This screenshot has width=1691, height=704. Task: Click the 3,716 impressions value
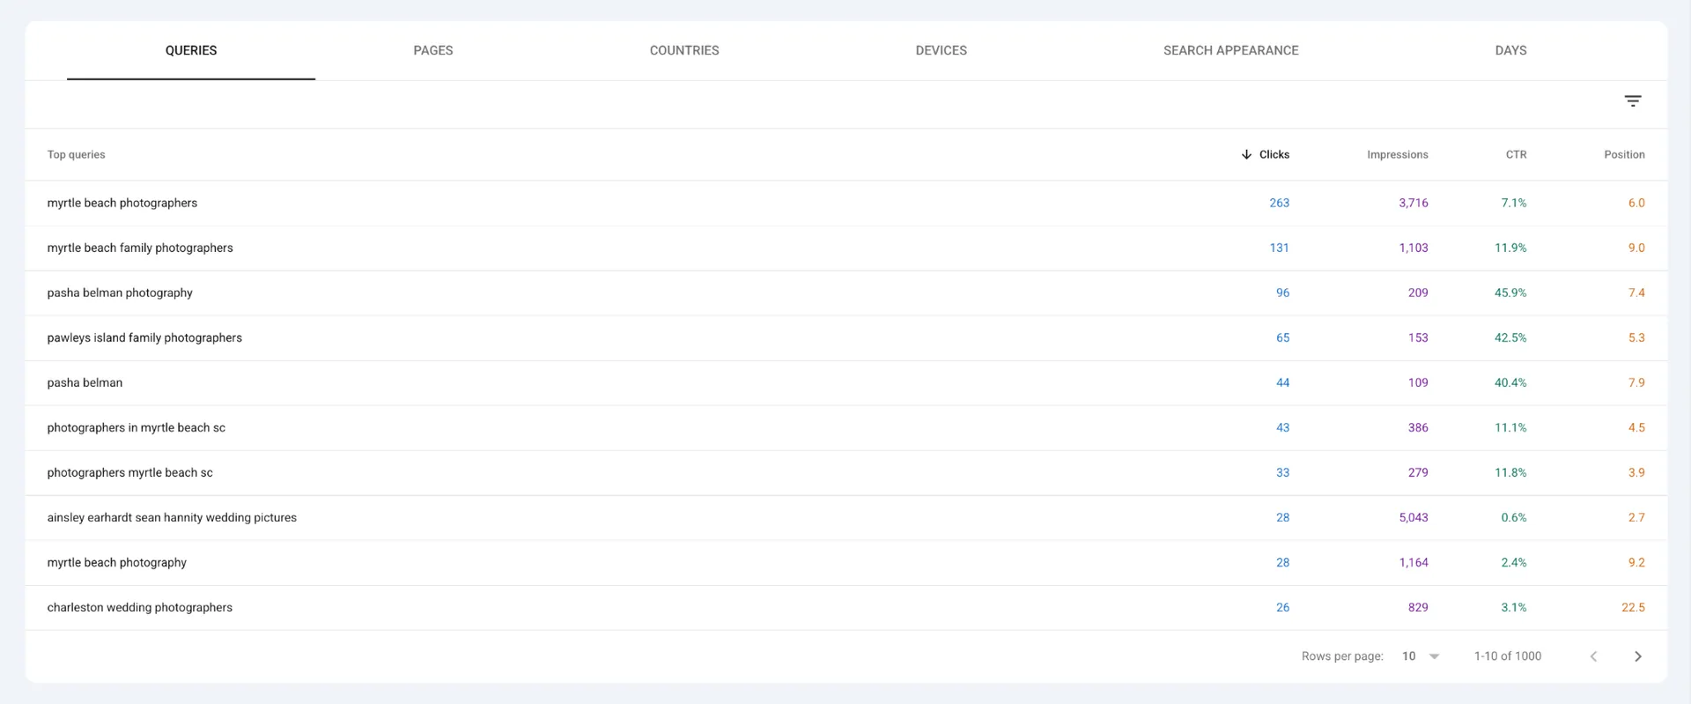tap(1414, 203)
